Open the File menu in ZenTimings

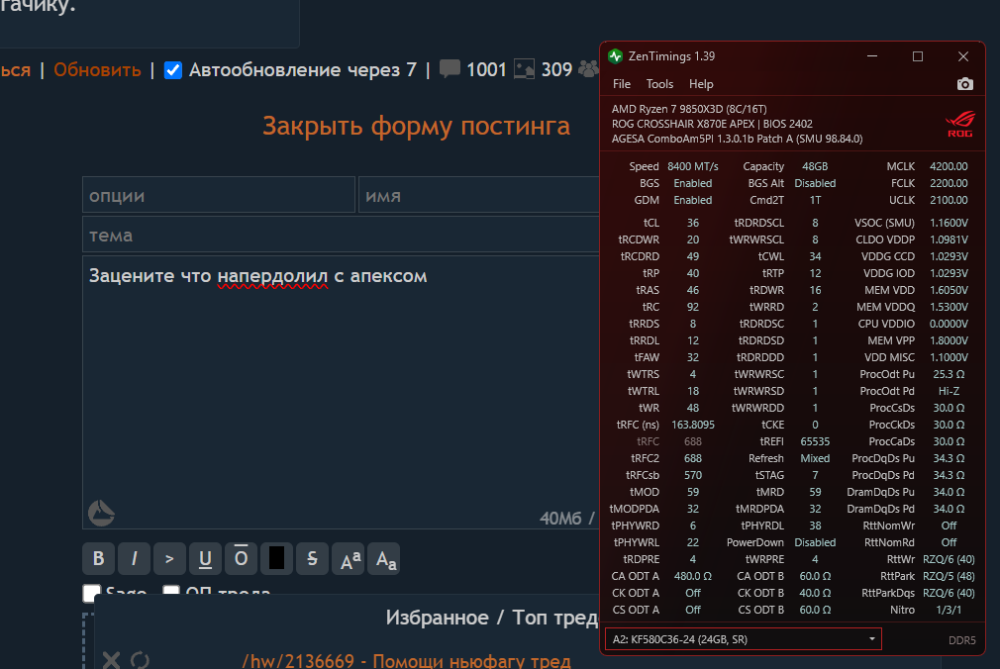point(621,84)
